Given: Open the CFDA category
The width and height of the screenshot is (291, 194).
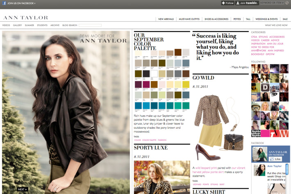Looking at the screenshot, I should [254, 37].
